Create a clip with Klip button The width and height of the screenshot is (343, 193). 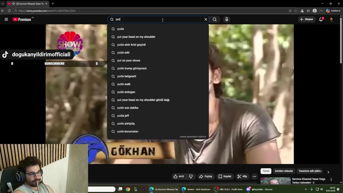click(242, 176)
